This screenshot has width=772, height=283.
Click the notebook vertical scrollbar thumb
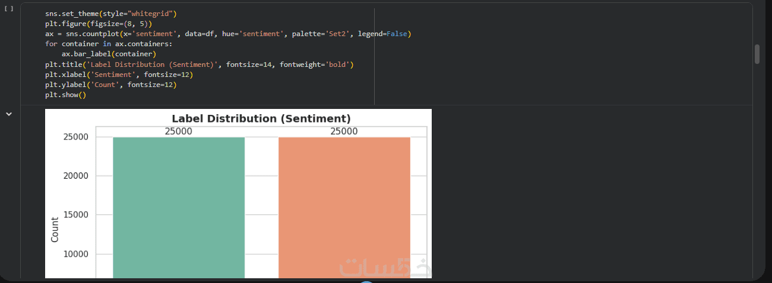coord(757,54)
